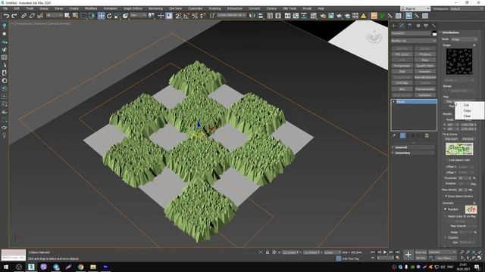Click the Symmetry modifier button
The height and width of the screenshot is (272, 485).
click(425, 72)
